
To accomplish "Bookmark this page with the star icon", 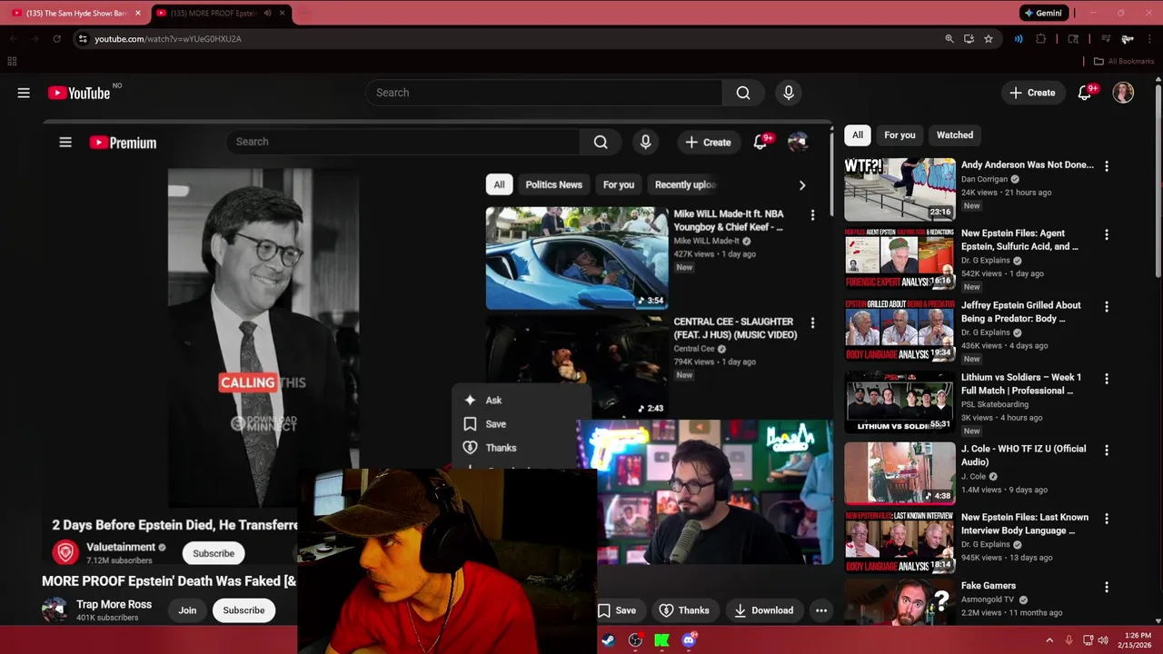I will pos(989,39).
